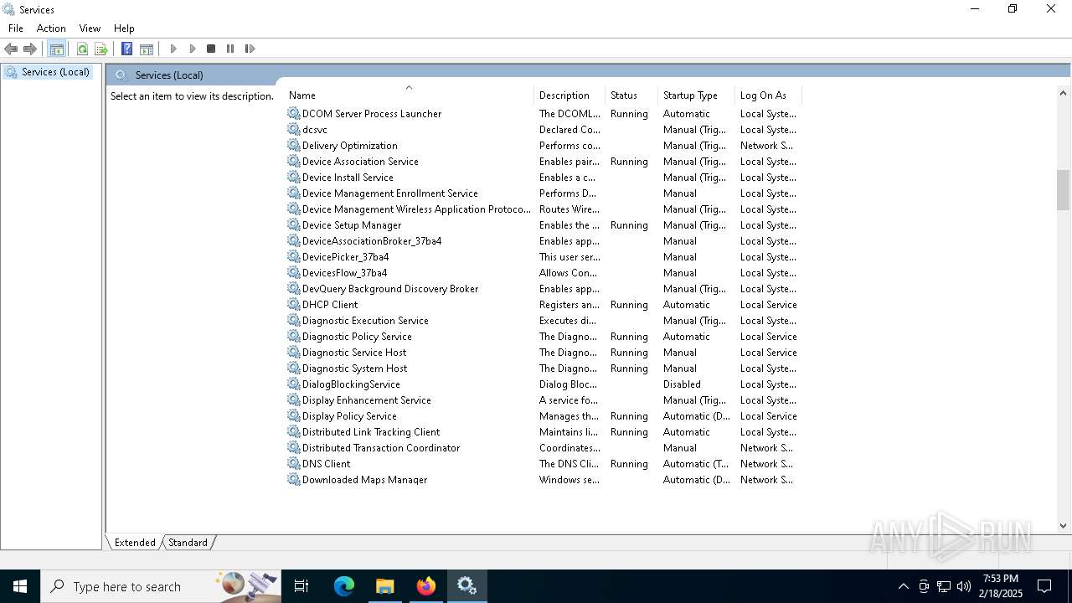Screen dimensions: 1072x603
Task: Open the Action menu
Action: [51, 28]
